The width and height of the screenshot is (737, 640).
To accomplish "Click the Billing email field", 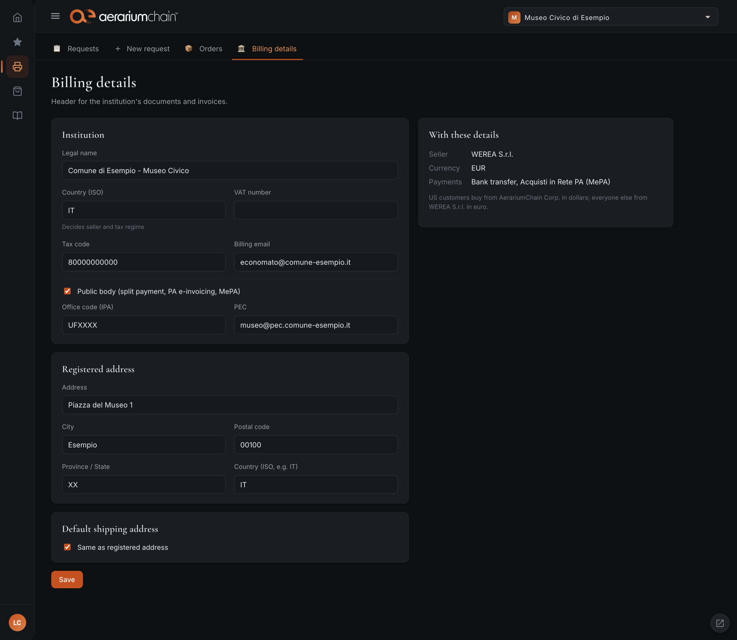I will (x=316, y=262).
